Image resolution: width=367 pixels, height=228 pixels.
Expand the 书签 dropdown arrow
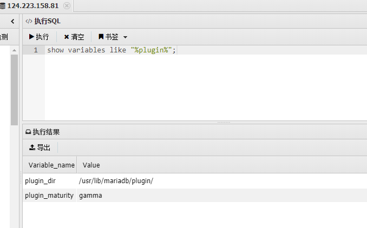125,37
